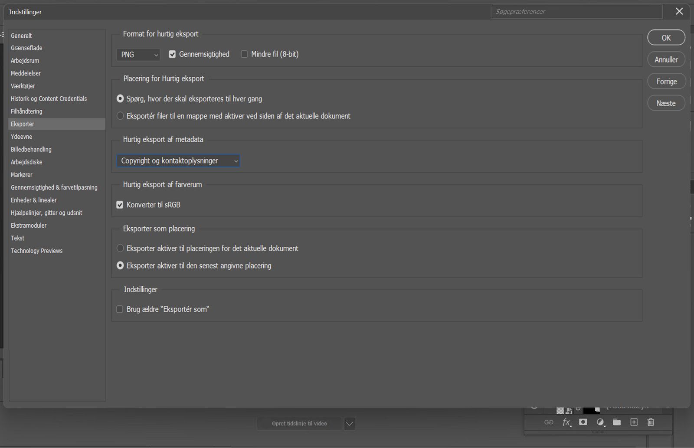
Task: Open the PNG format dropdown
Action: (x=138, y=55)
